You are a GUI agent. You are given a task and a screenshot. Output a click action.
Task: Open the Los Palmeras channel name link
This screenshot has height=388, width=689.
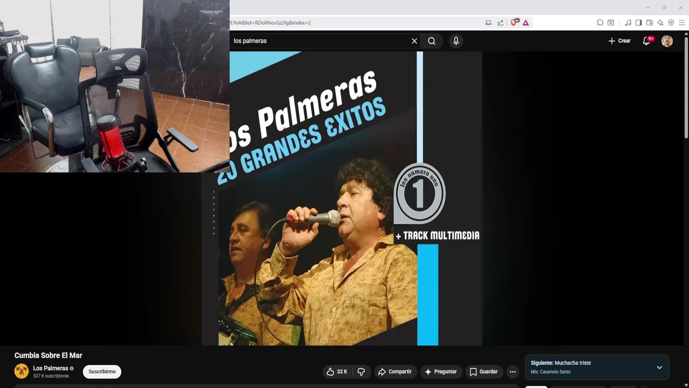[x=51, y=369]
